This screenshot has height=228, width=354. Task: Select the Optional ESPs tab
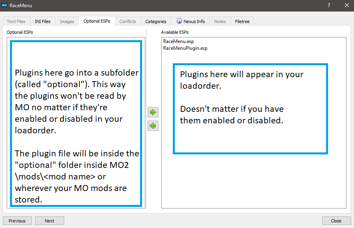pyautogui.click(x=97, y=21)
